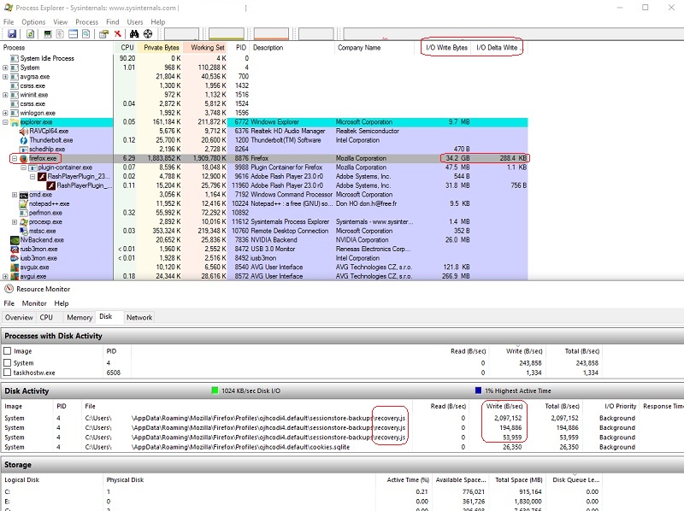This screenshot has width=684, height=511.
Task: Click the Find Window's Process crosshair icon
Action: pyautogui.click(x=149, y=34)
